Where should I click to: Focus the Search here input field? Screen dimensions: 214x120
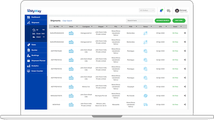coord(139,21)
